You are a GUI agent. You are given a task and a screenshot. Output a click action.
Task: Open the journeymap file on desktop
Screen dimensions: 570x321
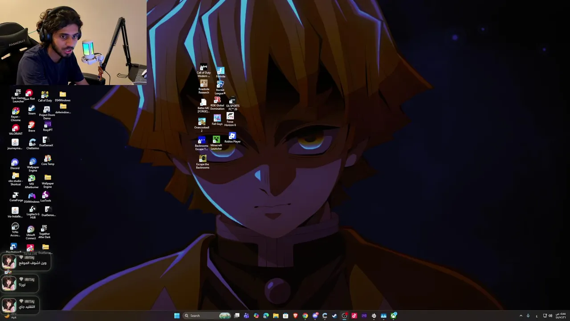point(15,144)
